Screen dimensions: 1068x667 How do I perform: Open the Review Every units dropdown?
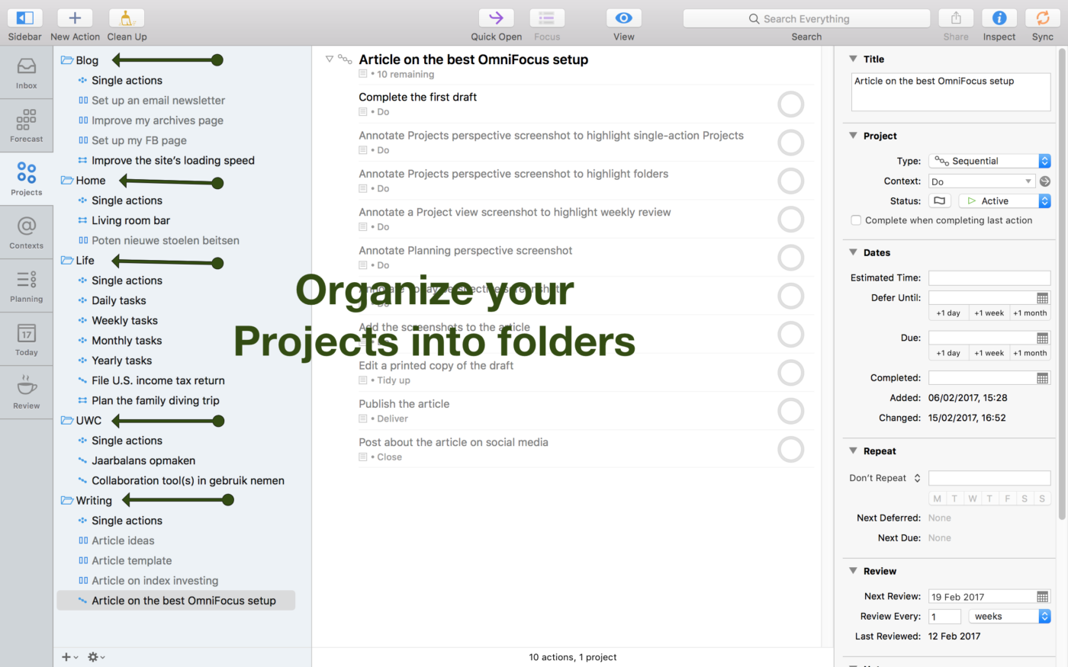1010,617
